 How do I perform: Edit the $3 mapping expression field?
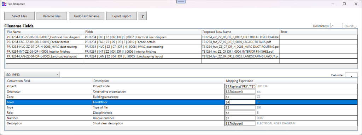(240, 97)
